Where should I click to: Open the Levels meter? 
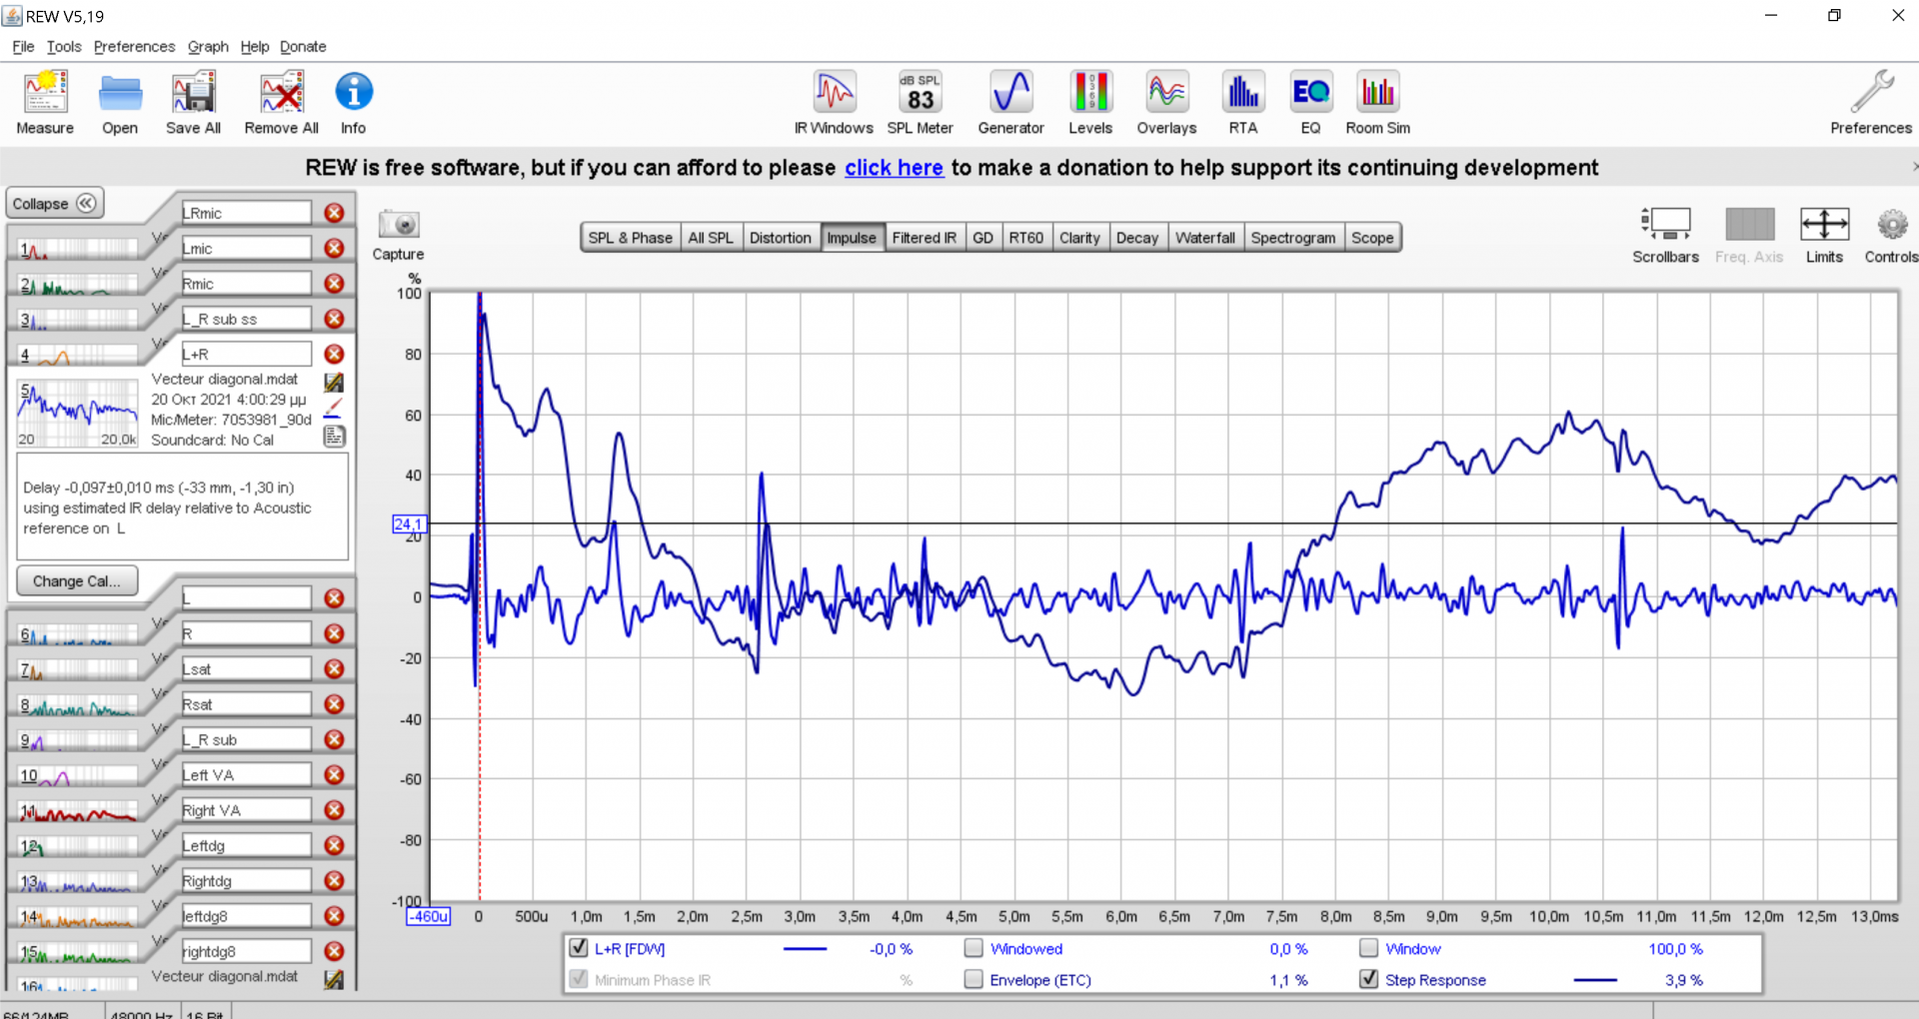point(1090,102)
